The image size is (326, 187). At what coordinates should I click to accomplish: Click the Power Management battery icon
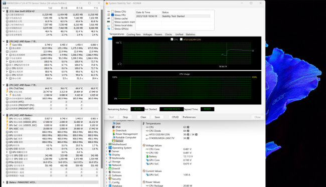pos(113,134)
